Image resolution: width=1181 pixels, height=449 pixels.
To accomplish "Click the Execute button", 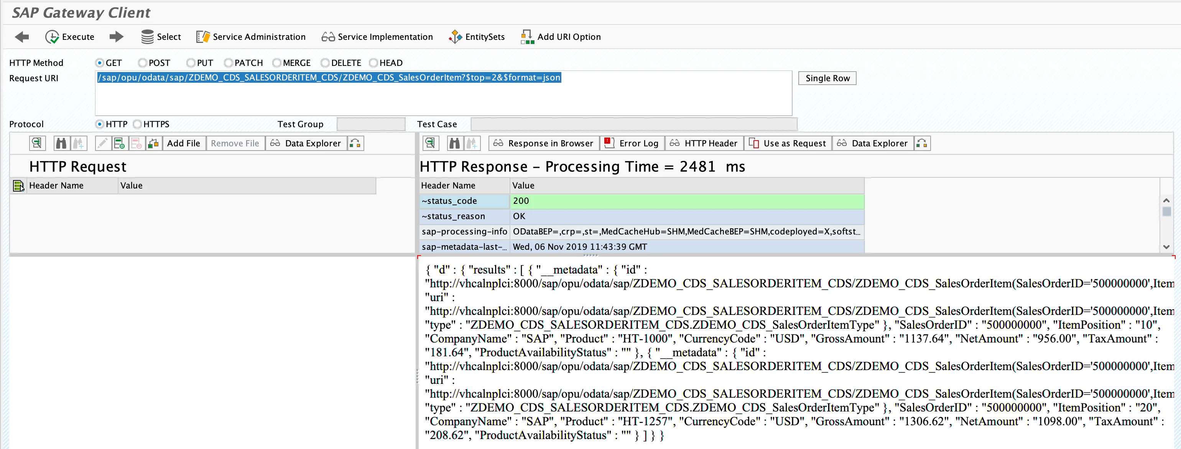I will [x=70, y=37].
